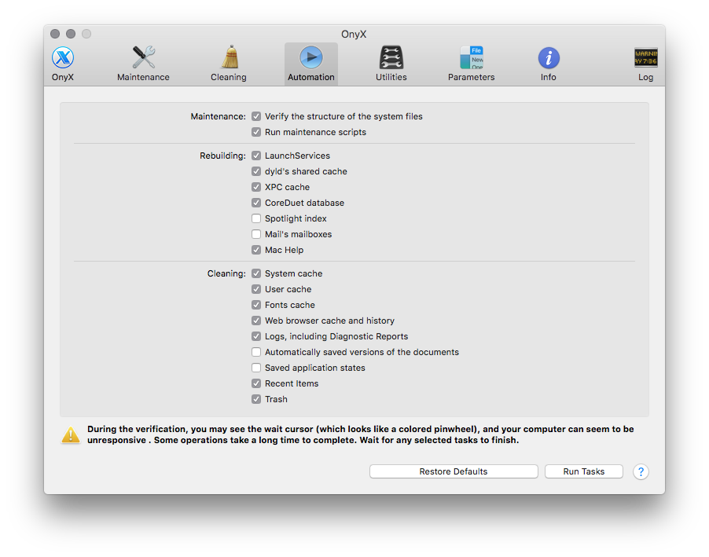This screenshot has height=557, width=709.
Task: Select the Automation play icon
Action: 311,57
